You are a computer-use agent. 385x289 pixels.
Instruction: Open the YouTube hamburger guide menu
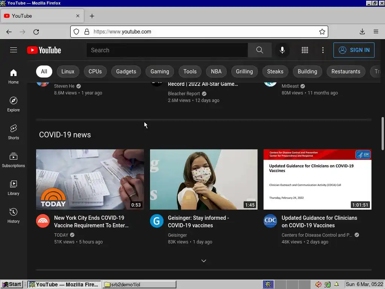(14, 50)
